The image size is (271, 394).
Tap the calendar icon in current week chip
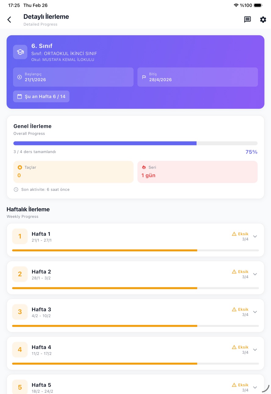[x=20, y=97]
